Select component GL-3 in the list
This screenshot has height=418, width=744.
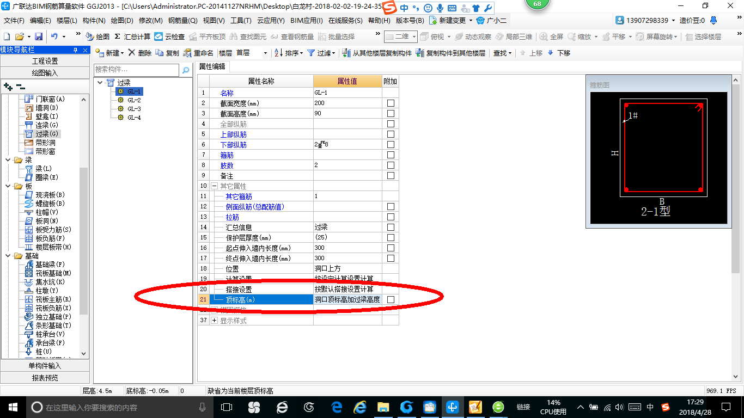click(x=134, y=109)
